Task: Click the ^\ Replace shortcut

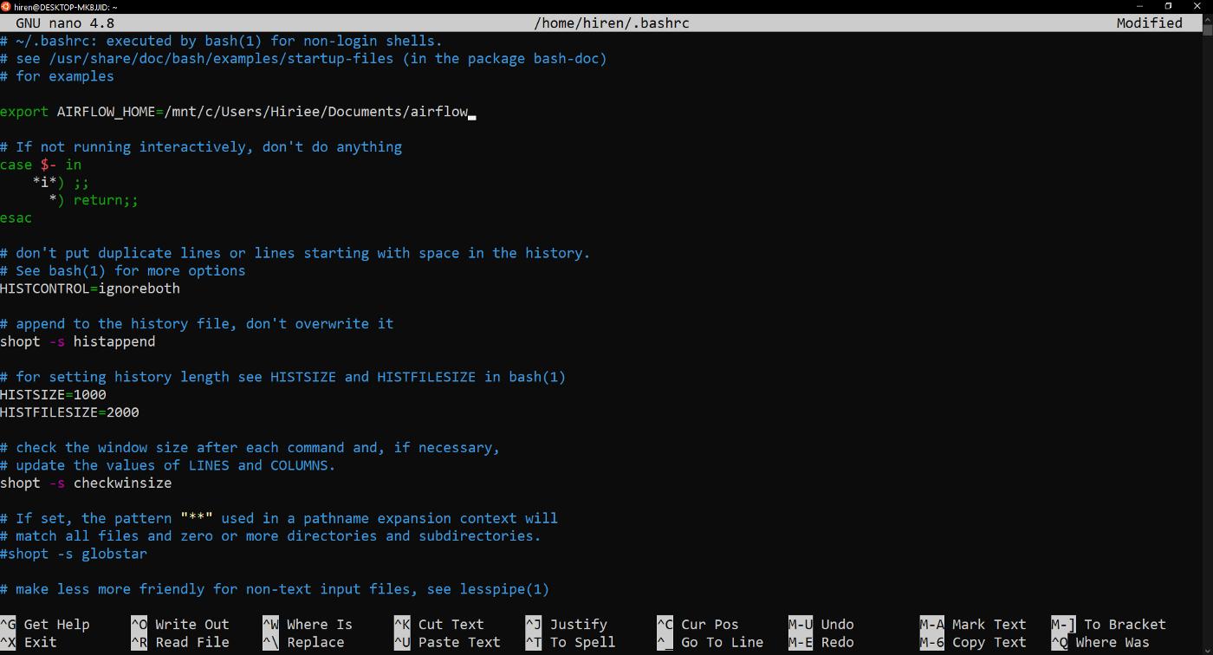Action: pyautogui.click(x=303, y=642)
